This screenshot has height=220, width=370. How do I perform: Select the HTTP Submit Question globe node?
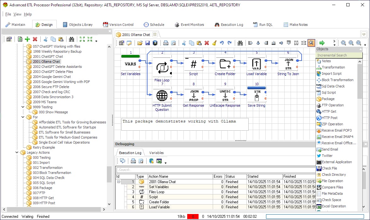(162, 95)
